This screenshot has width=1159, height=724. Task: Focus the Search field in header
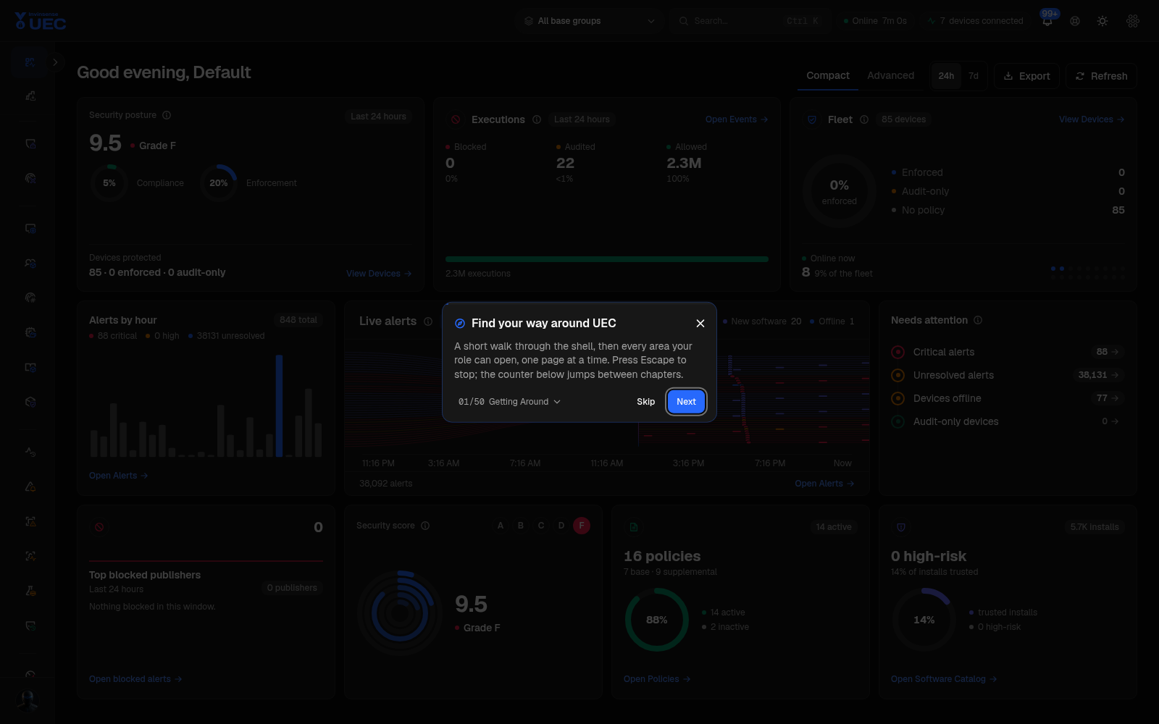click(749, 21)
